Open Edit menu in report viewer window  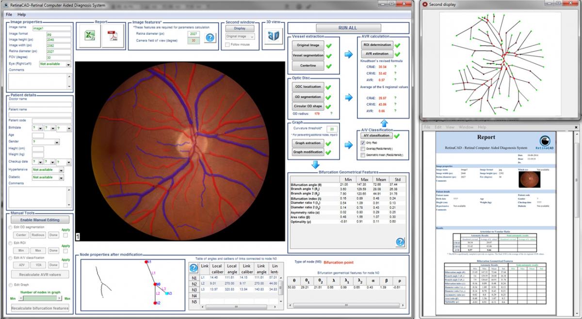tap(437, 127)
